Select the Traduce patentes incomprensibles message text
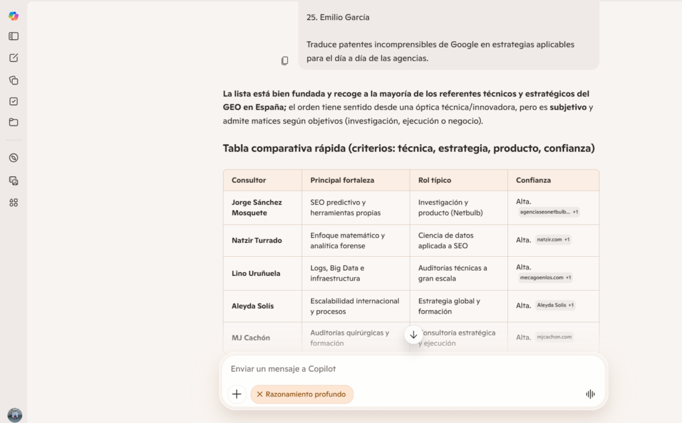Image resolution: width=682 pixels, height=423 pixels. tap(440, 51)
